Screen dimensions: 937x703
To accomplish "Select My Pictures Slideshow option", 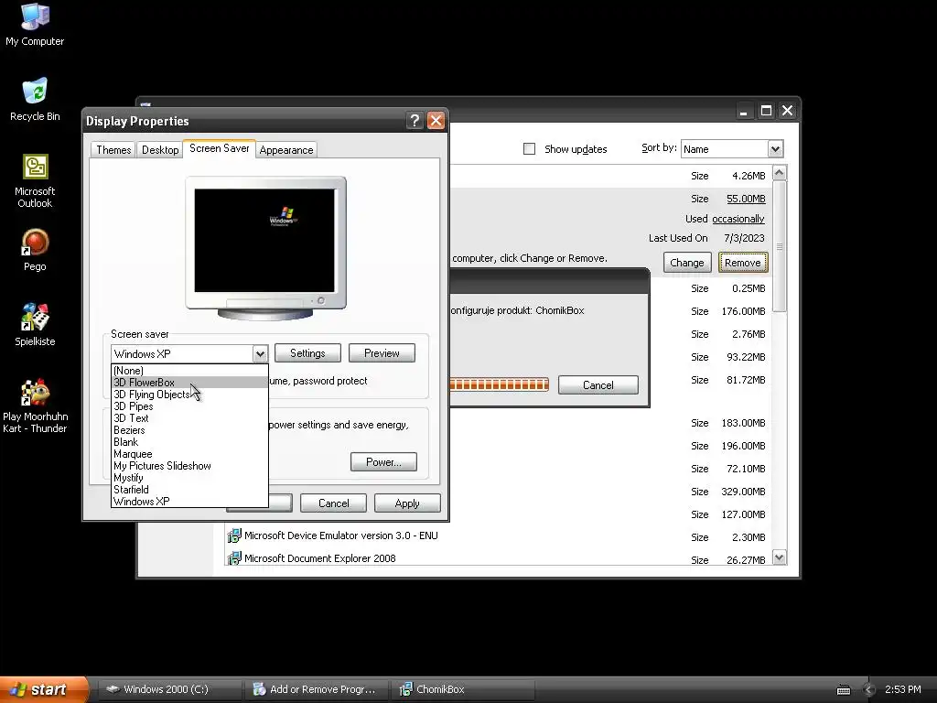I will point(189,466).
